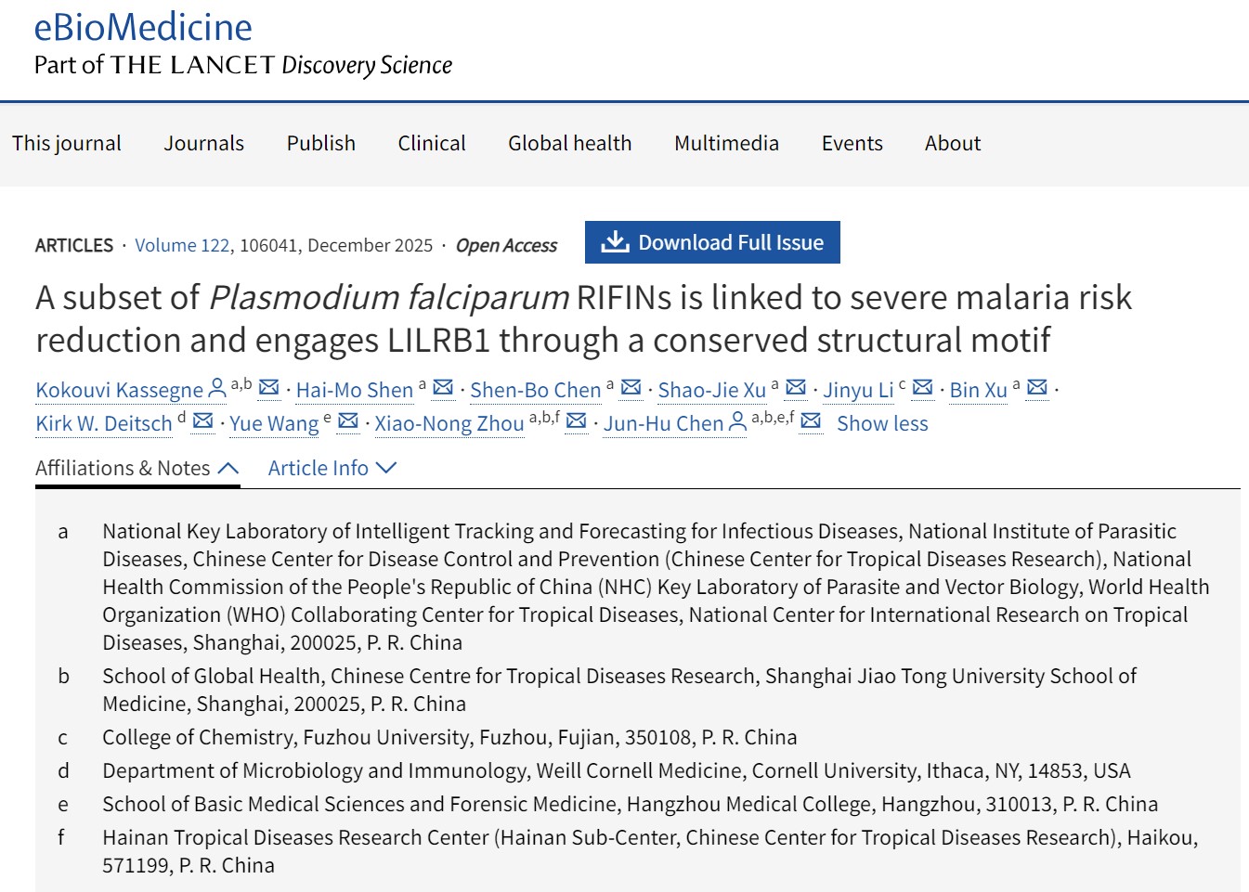
Task: Go to eBioMedicine journal home logo
Action: pos(143,28)
